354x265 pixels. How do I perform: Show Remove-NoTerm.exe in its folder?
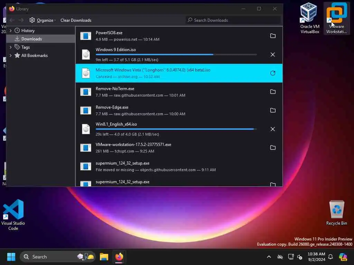273,92
